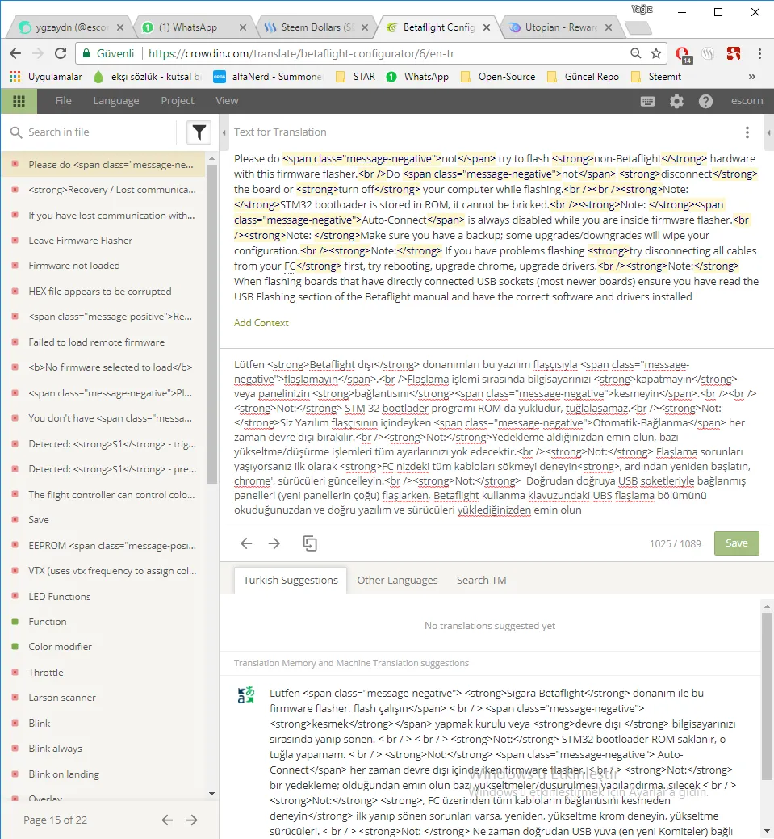Collapse the right side panel arrow
The width and height of the screenshot is (774, 839).
[x=768, y=132]
